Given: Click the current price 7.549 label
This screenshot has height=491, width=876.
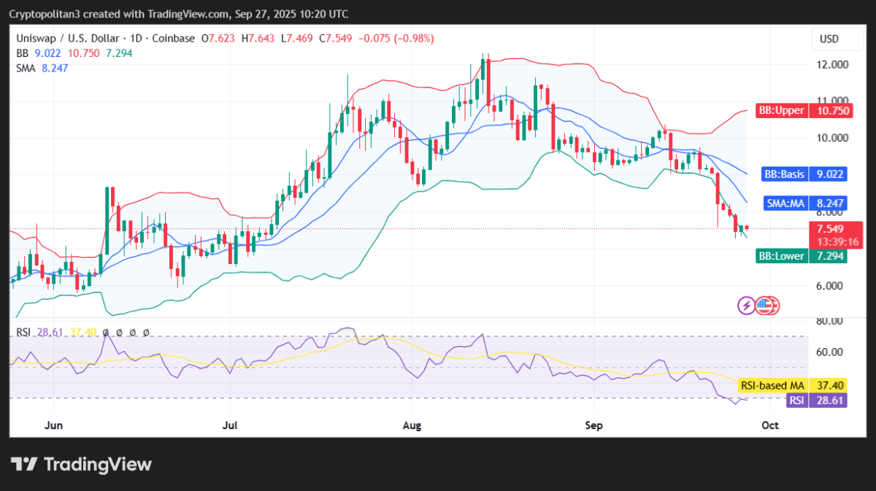Looking at the screenshot, I should (836, 229).
